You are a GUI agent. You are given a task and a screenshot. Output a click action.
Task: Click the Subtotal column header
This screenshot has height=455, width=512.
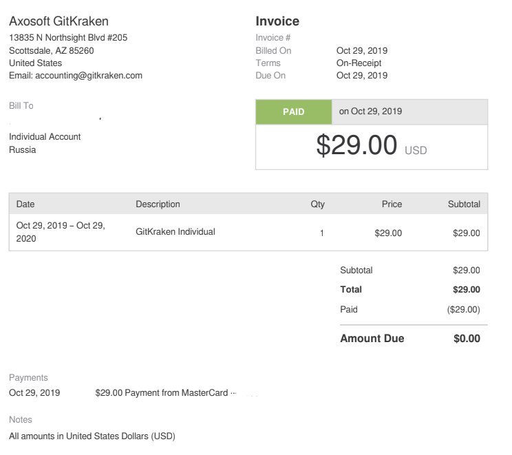[x=464, y=204]
